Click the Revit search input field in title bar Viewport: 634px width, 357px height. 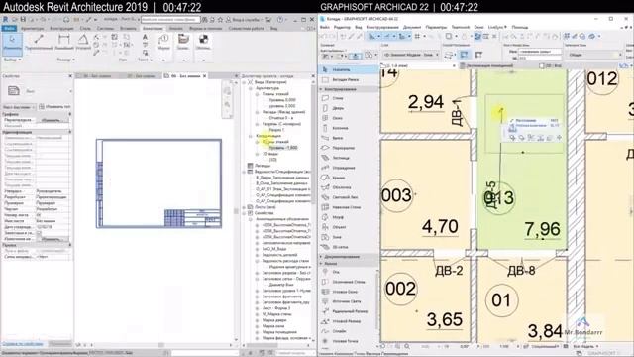pyautogui.click(x=170, y=19)
